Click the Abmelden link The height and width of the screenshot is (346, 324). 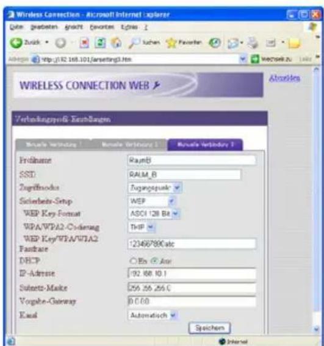click(x=284, y=78)
